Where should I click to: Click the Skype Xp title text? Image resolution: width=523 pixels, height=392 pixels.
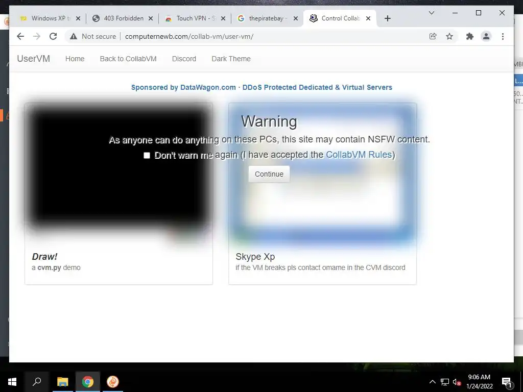tap(255, 257)
